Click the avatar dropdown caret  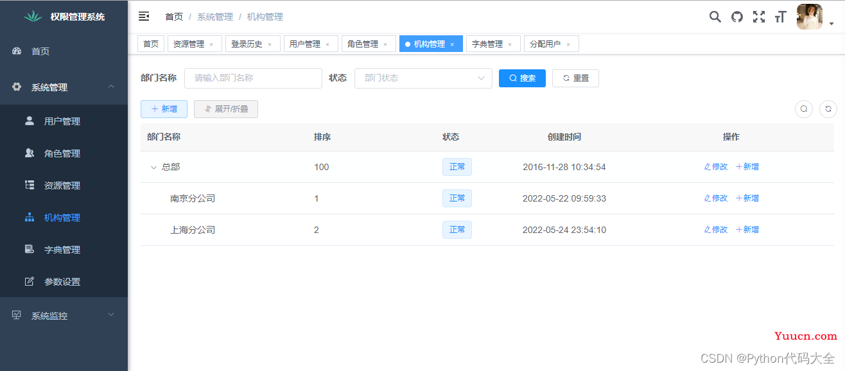tap(832, 24)
